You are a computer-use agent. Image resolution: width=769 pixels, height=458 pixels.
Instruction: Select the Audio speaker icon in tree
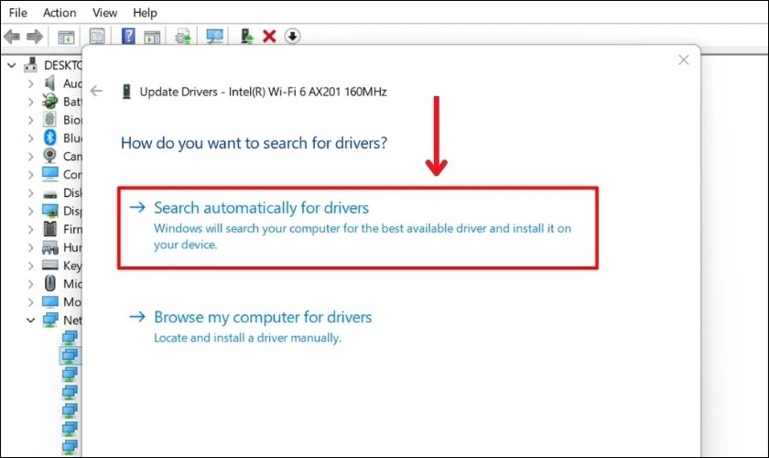tap(50, 83)
